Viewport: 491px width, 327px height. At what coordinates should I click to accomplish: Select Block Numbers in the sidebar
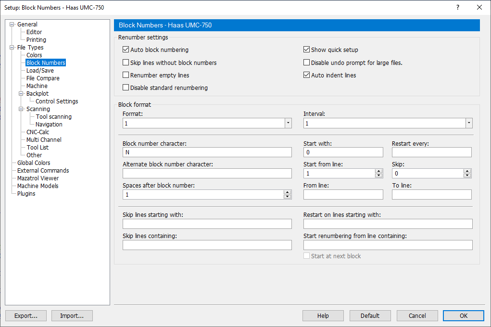[x=46, y=63]
